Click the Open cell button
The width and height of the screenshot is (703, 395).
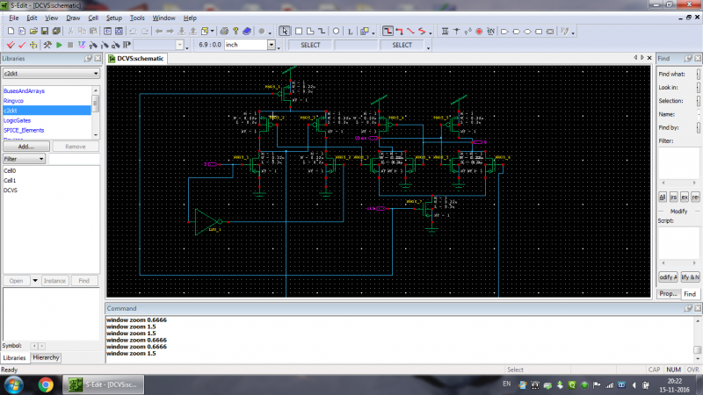(16, 281)
